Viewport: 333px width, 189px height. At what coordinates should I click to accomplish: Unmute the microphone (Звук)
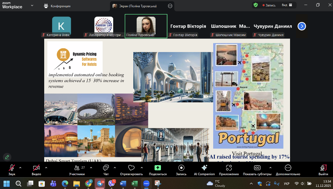[12, 168]
